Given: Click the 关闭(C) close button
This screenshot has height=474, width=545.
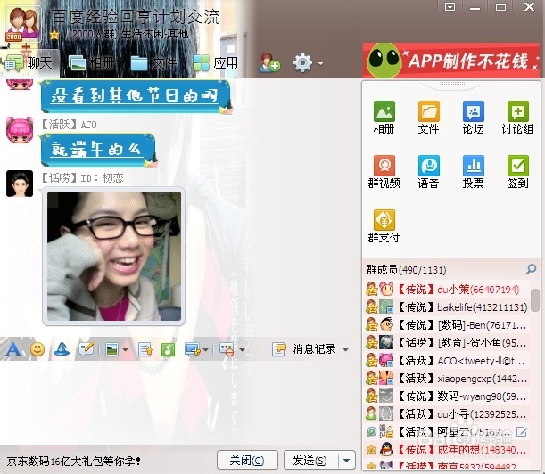Looking at the screenshot, I should [247, 461].
